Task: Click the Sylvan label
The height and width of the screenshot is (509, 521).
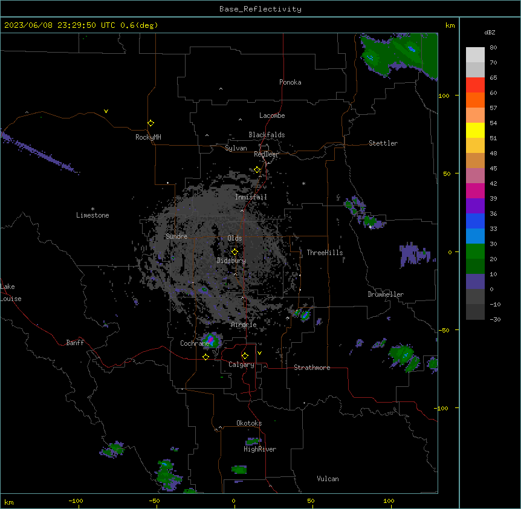Action: (x=236, y=148)
